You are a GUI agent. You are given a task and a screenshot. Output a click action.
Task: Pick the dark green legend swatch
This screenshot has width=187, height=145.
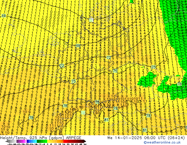tap(38, 141)
